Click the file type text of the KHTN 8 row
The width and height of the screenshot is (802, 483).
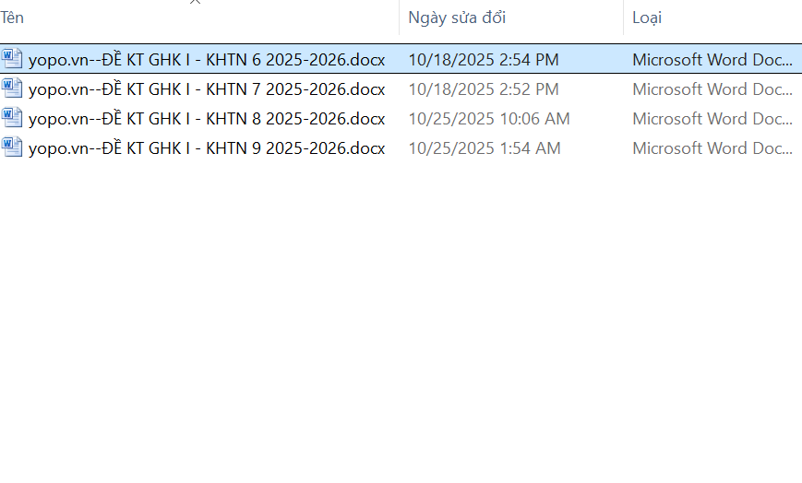712,119
